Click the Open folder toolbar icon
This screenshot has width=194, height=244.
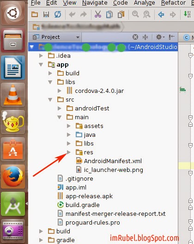point(35,14)
